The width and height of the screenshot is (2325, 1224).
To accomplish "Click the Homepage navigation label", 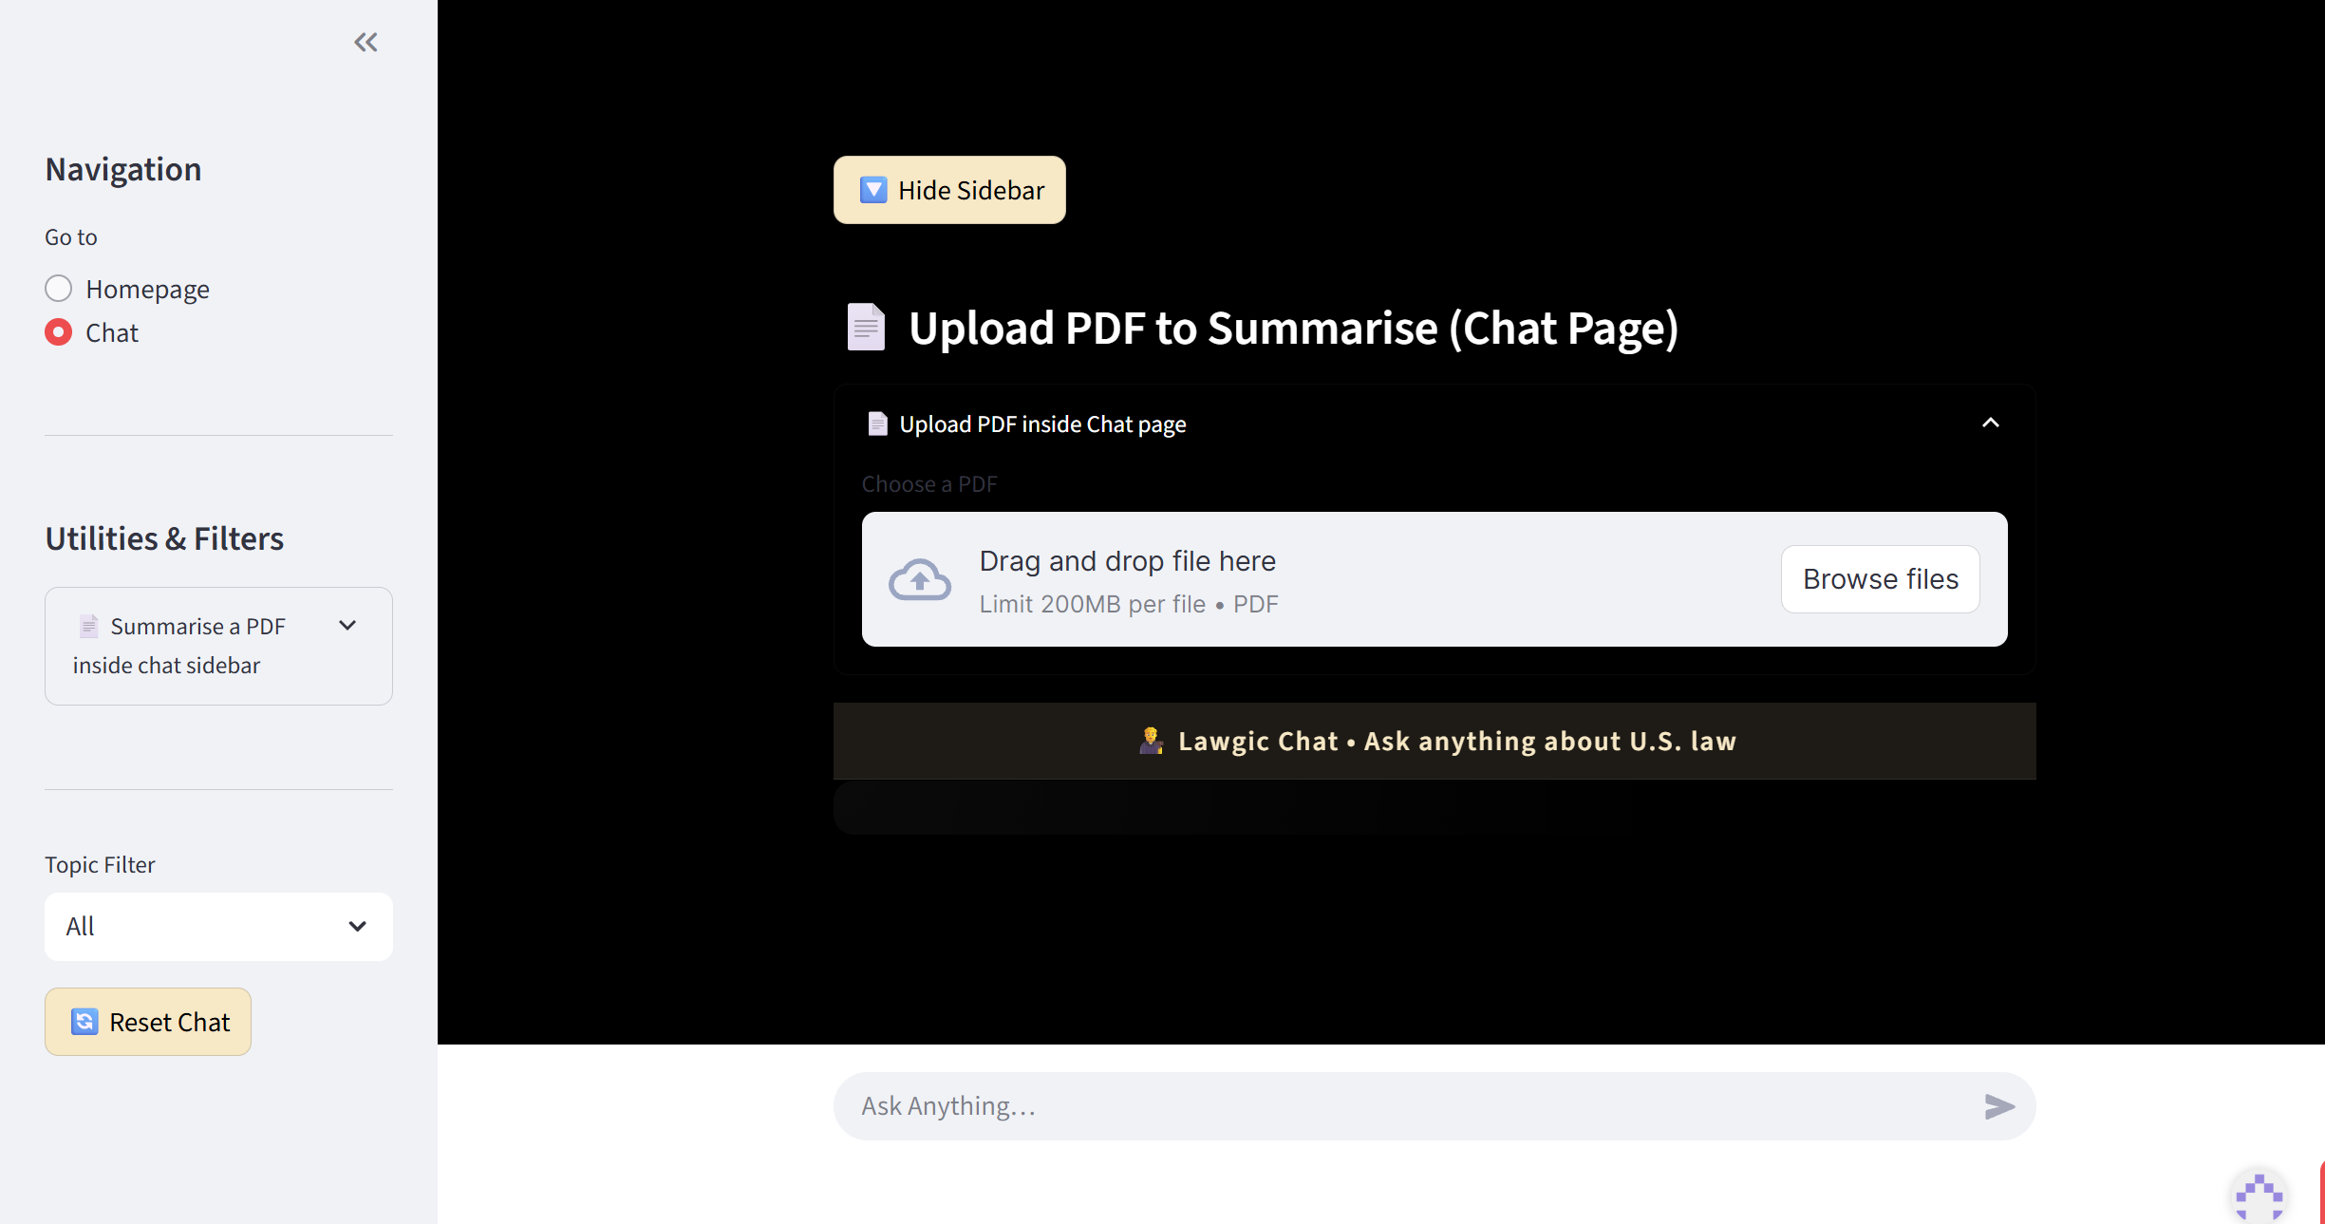I will pyautogui.click(x=147, y=290).
